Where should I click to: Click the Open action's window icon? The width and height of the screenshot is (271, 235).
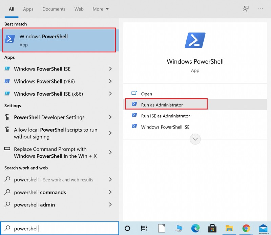pos(134,93)
